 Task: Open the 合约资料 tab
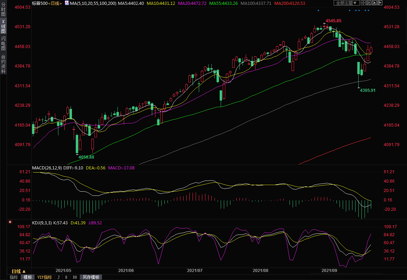[3, 64]
